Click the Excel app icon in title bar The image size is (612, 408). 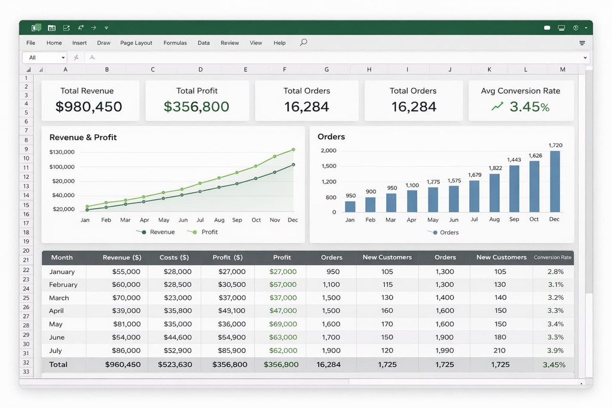[36, 27]
